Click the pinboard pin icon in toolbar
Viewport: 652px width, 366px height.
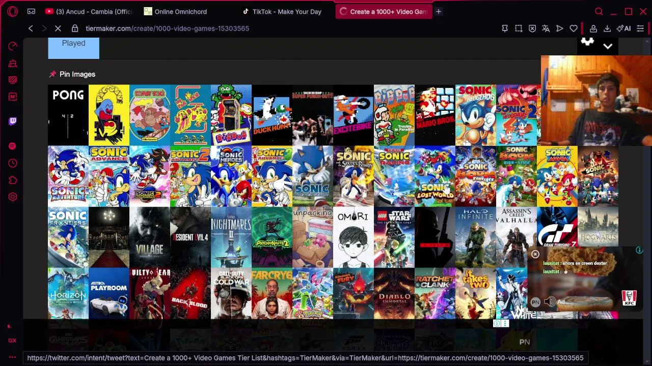[505, 28]
